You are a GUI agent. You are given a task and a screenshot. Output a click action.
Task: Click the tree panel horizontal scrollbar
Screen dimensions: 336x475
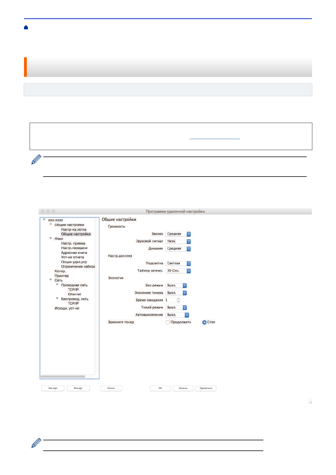coord(63,377)
